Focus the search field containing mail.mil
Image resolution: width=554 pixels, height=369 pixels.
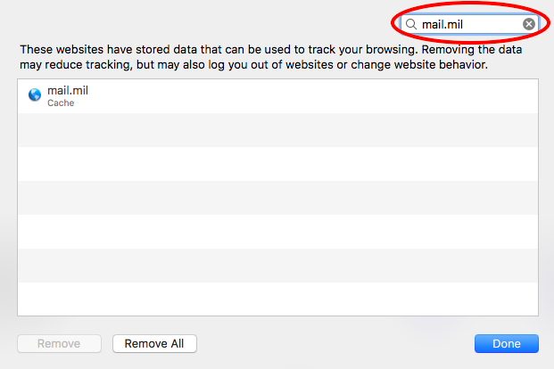[468, 24]
